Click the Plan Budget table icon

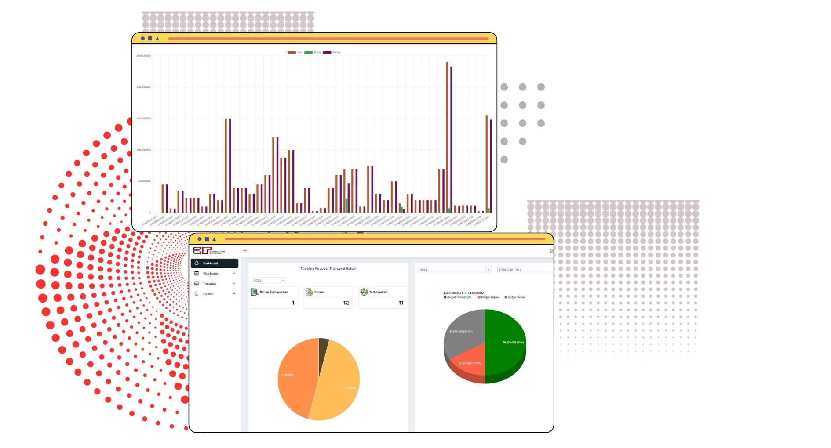point(197,274)
